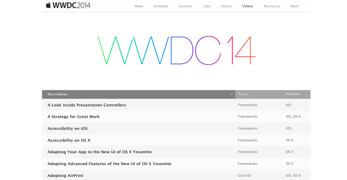Click 'iOS, OS X' in Adopting AirPrint row
The image size is (347, 180).
click(x=293, y=175)
